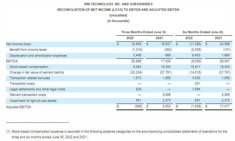Screen dimensions: 235x141
Task: Select the (Unaudited) label
Action: [118, 15]
